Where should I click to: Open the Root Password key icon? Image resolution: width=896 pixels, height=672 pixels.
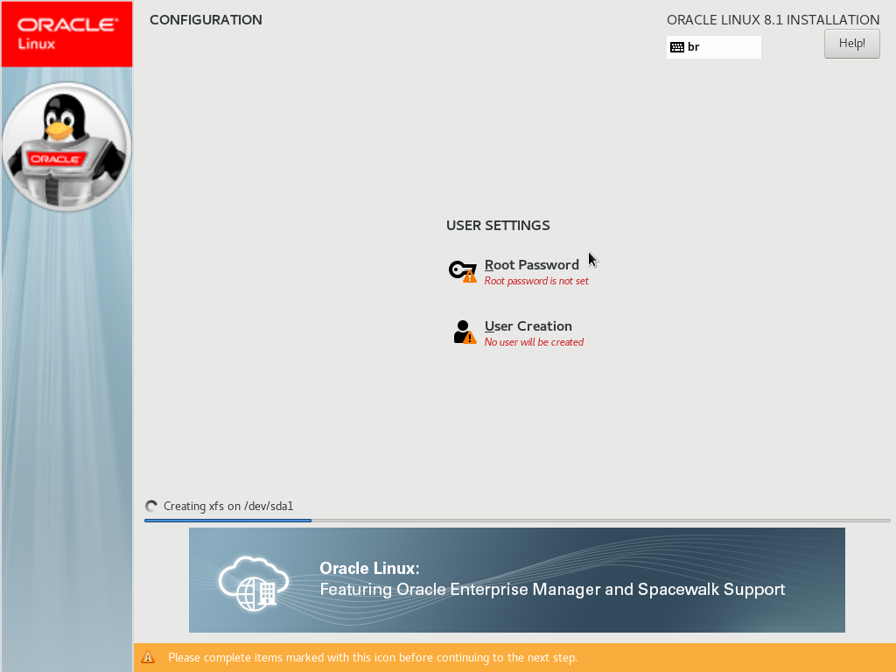click(462, 271)
